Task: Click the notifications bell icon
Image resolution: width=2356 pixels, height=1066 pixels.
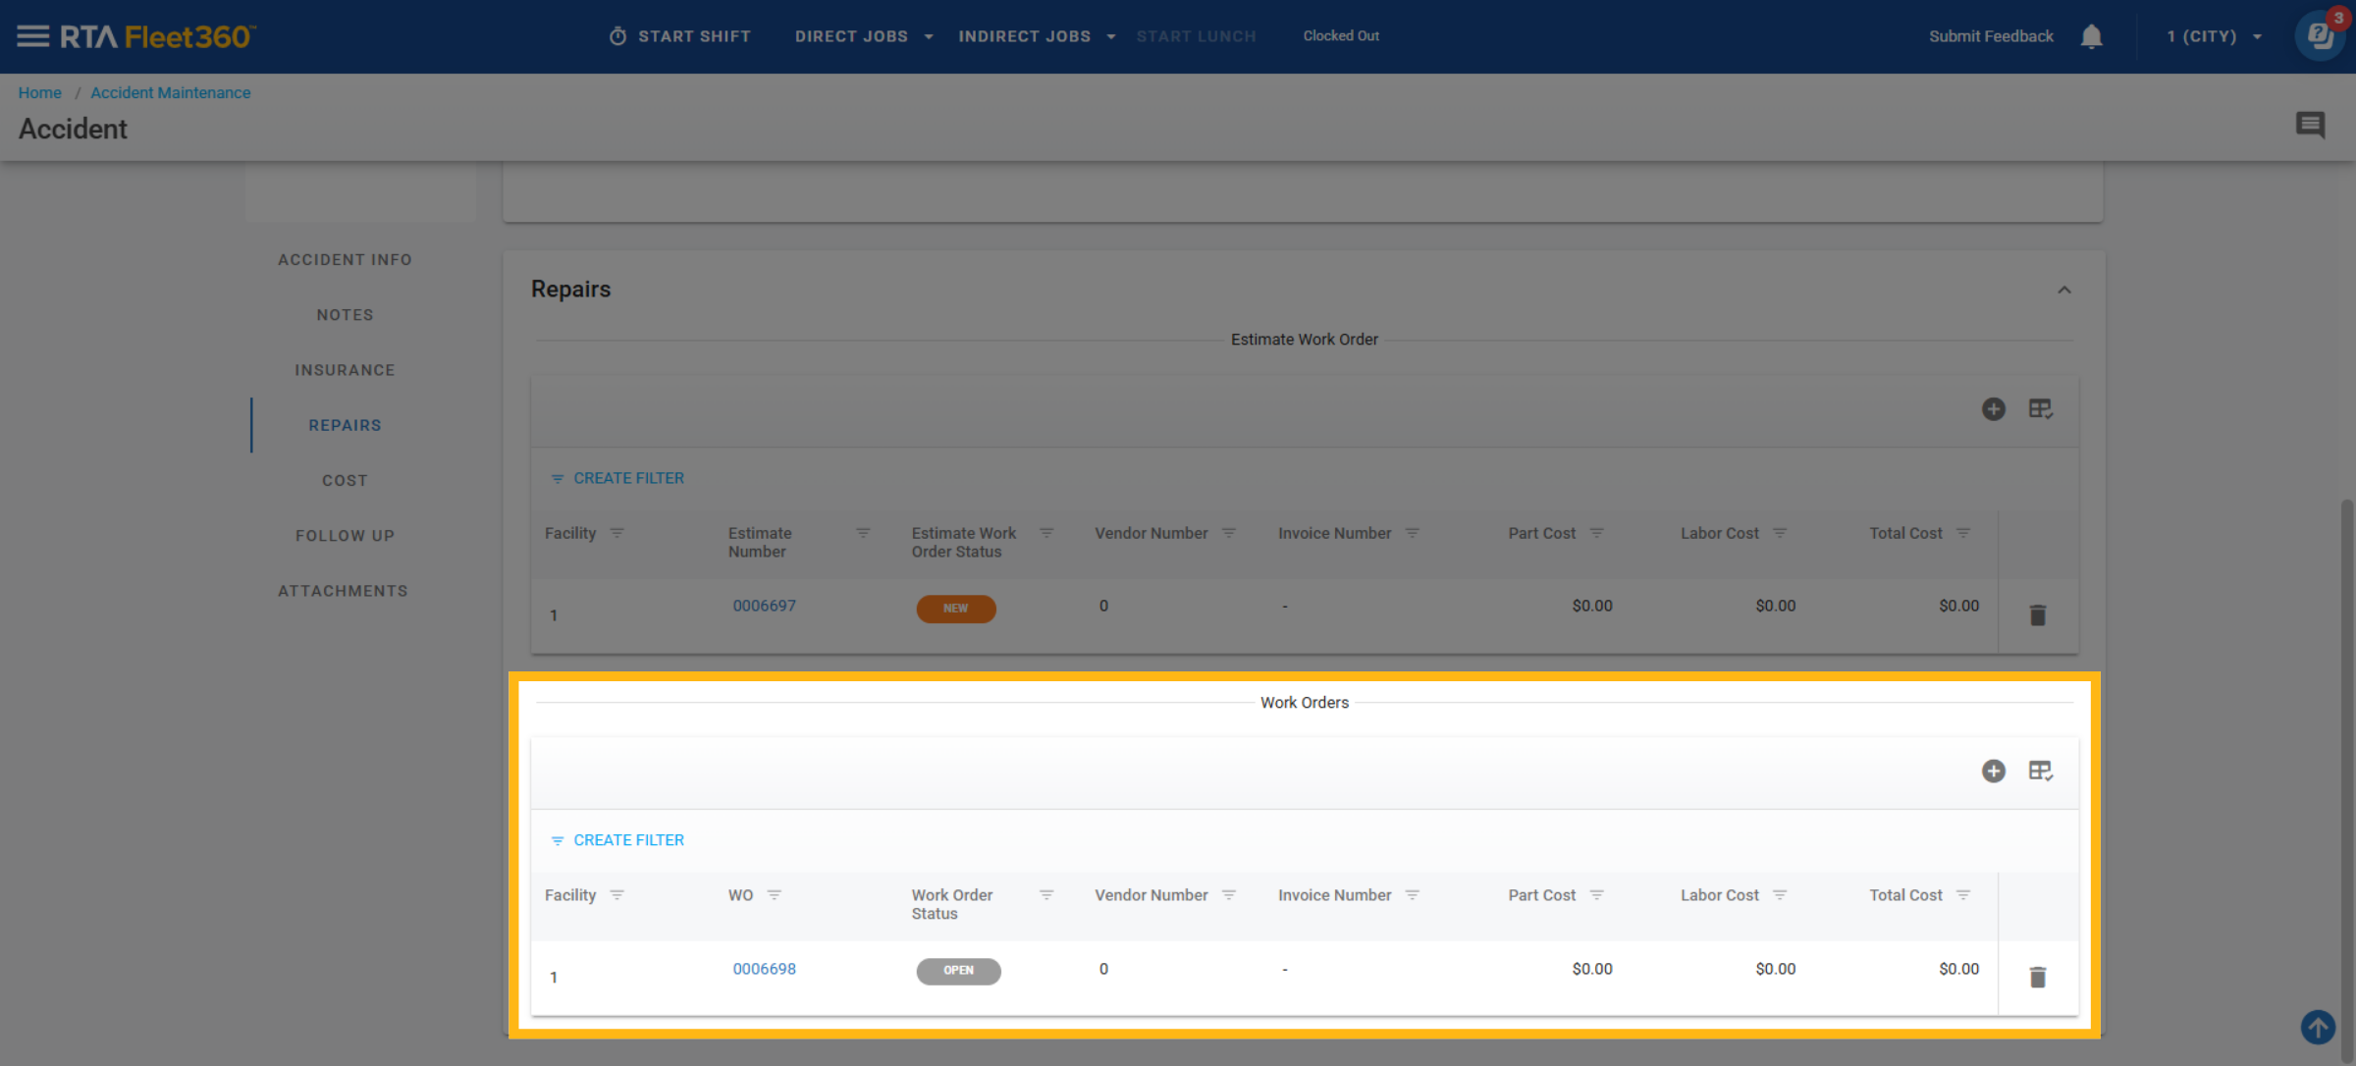Action: click(2091, 36)
